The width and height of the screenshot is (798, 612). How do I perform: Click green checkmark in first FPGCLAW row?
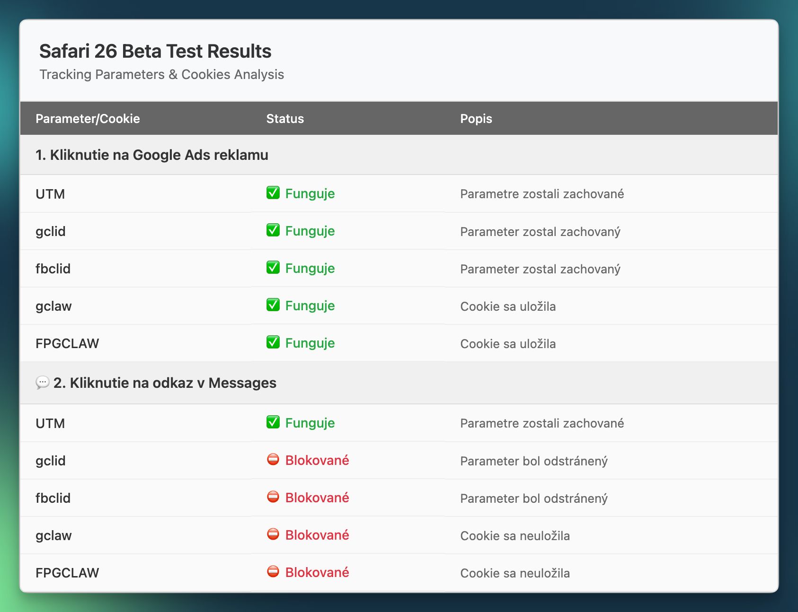click(273, 342)
